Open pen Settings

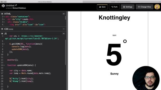coord(128,7)
